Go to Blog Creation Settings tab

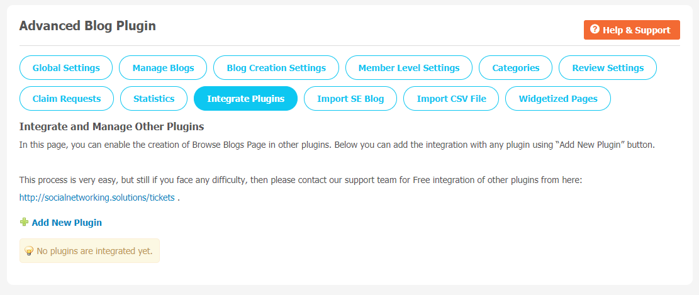[x=276, y=68]
